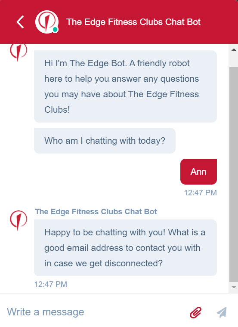
Task: Click the scrollbar down arrow
Action: [x=234, y=287]
